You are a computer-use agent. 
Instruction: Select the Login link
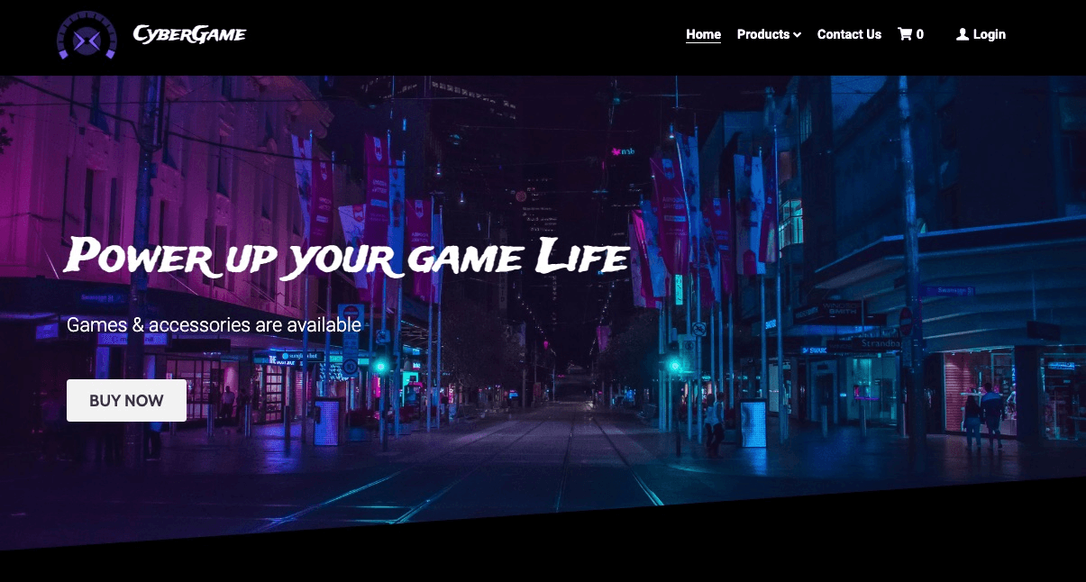point(988,34)
